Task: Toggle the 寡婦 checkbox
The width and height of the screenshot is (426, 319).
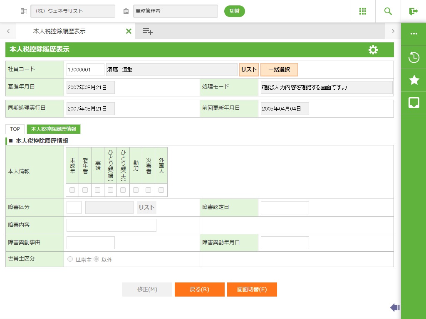Action: pyautogui.click(x=98, y=190)
